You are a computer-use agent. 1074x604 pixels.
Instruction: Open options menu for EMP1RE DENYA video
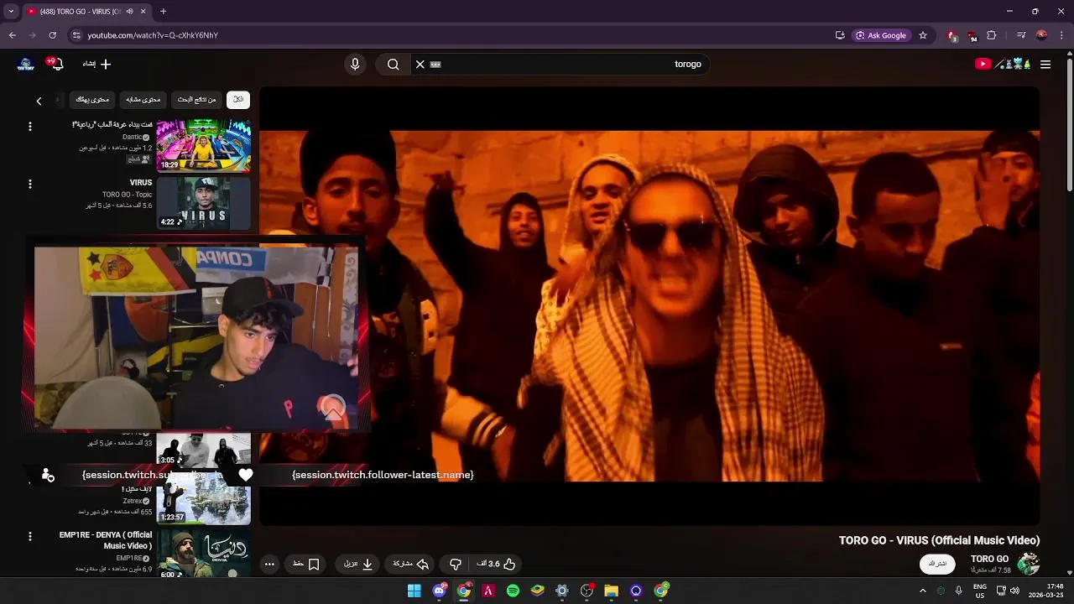(x=30, y=537)
